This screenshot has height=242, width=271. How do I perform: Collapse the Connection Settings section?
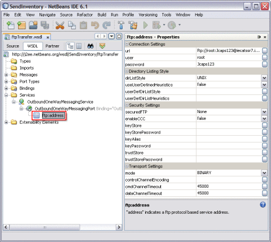127,44
